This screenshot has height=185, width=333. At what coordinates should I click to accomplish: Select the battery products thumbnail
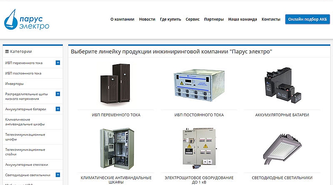coord(282,85)
